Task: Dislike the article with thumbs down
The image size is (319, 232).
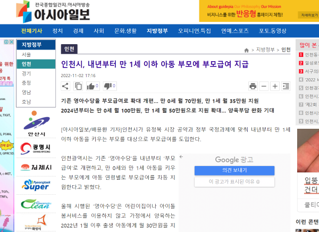Action: (x=110, y=86)
